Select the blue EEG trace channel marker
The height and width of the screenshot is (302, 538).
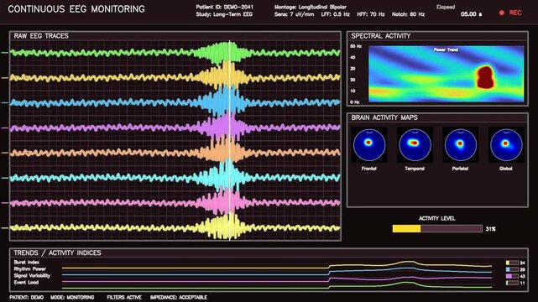tap(4, 103)
